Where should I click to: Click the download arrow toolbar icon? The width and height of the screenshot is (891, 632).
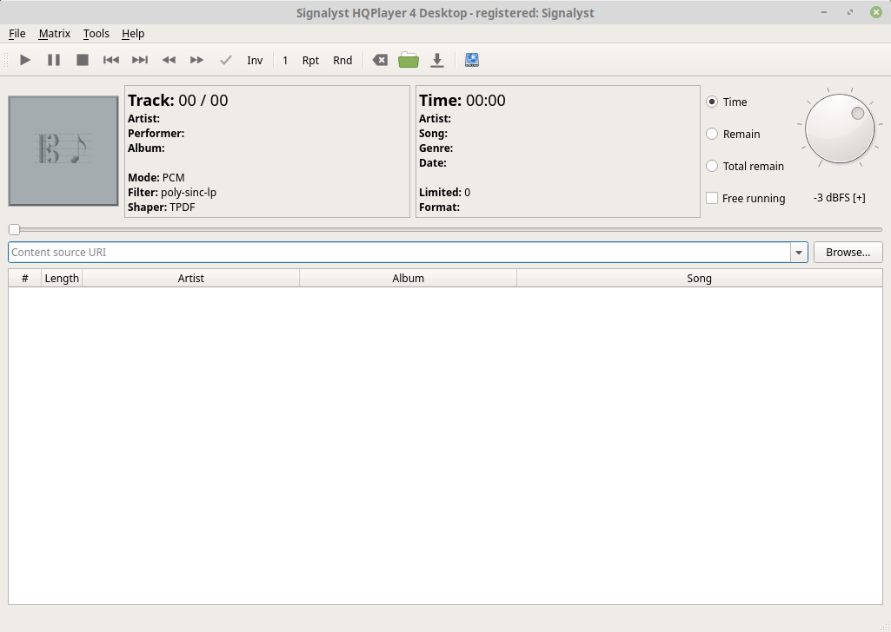(437, 60)
